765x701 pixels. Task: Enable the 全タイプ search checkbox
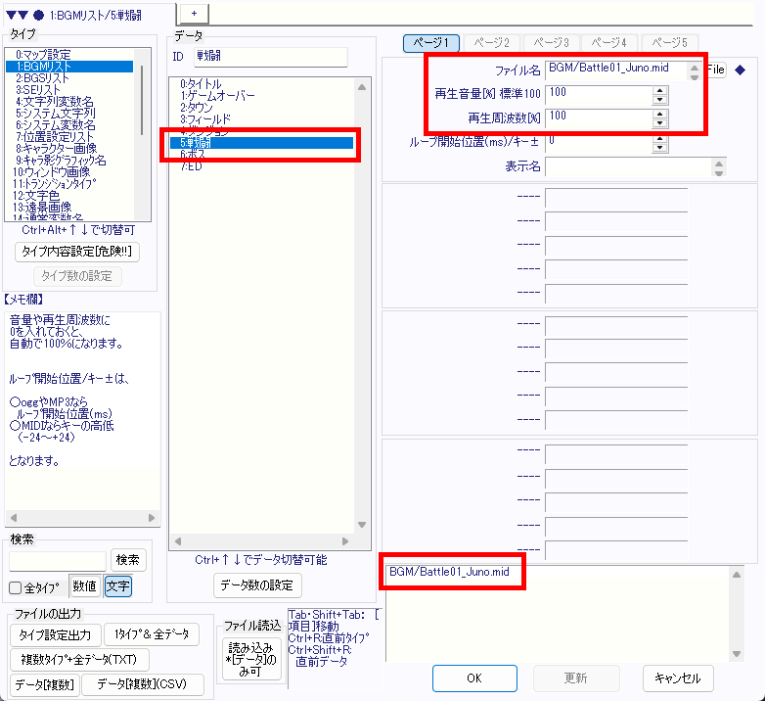click(15, 588)
